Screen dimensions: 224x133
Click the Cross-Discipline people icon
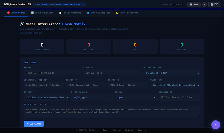click(x=88, y=13)
